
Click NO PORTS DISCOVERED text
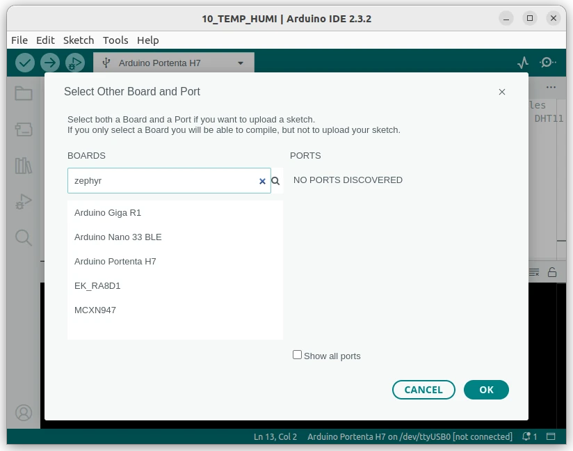click(x=348, y=180)
